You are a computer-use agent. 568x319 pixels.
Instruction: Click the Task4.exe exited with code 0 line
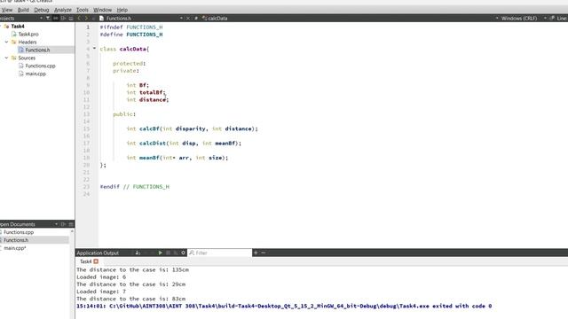[284, 306]
